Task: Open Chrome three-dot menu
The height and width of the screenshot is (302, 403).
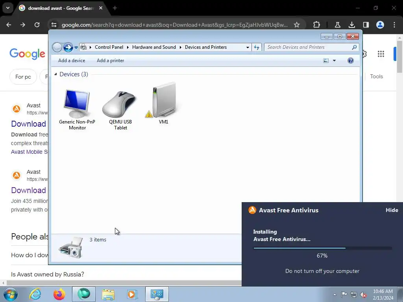Action: [394, 25]
